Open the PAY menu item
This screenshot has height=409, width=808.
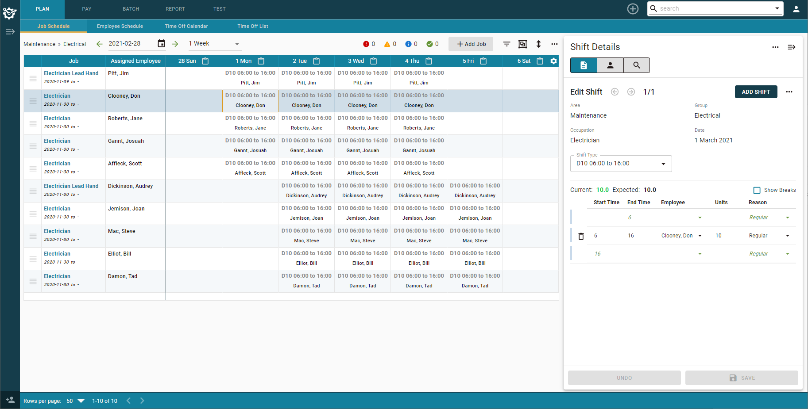tap(86, 9)
